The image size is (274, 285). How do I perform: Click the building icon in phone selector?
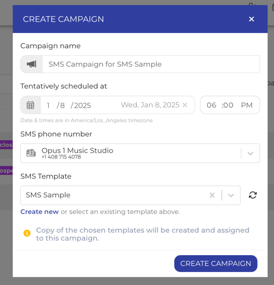point(31,153)
